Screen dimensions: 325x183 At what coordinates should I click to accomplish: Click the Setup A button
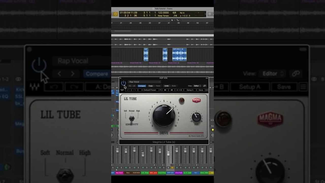[190, 90]
